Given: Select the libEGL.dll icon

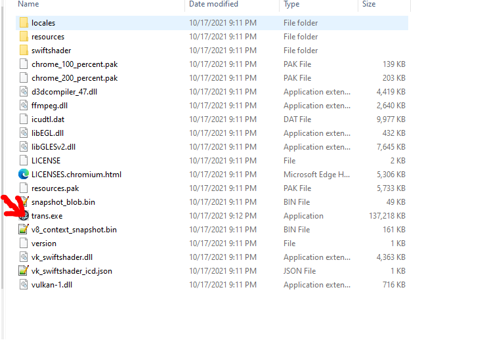Looking at the screenshot, I should pyautogui.click(x=24, y=133).
